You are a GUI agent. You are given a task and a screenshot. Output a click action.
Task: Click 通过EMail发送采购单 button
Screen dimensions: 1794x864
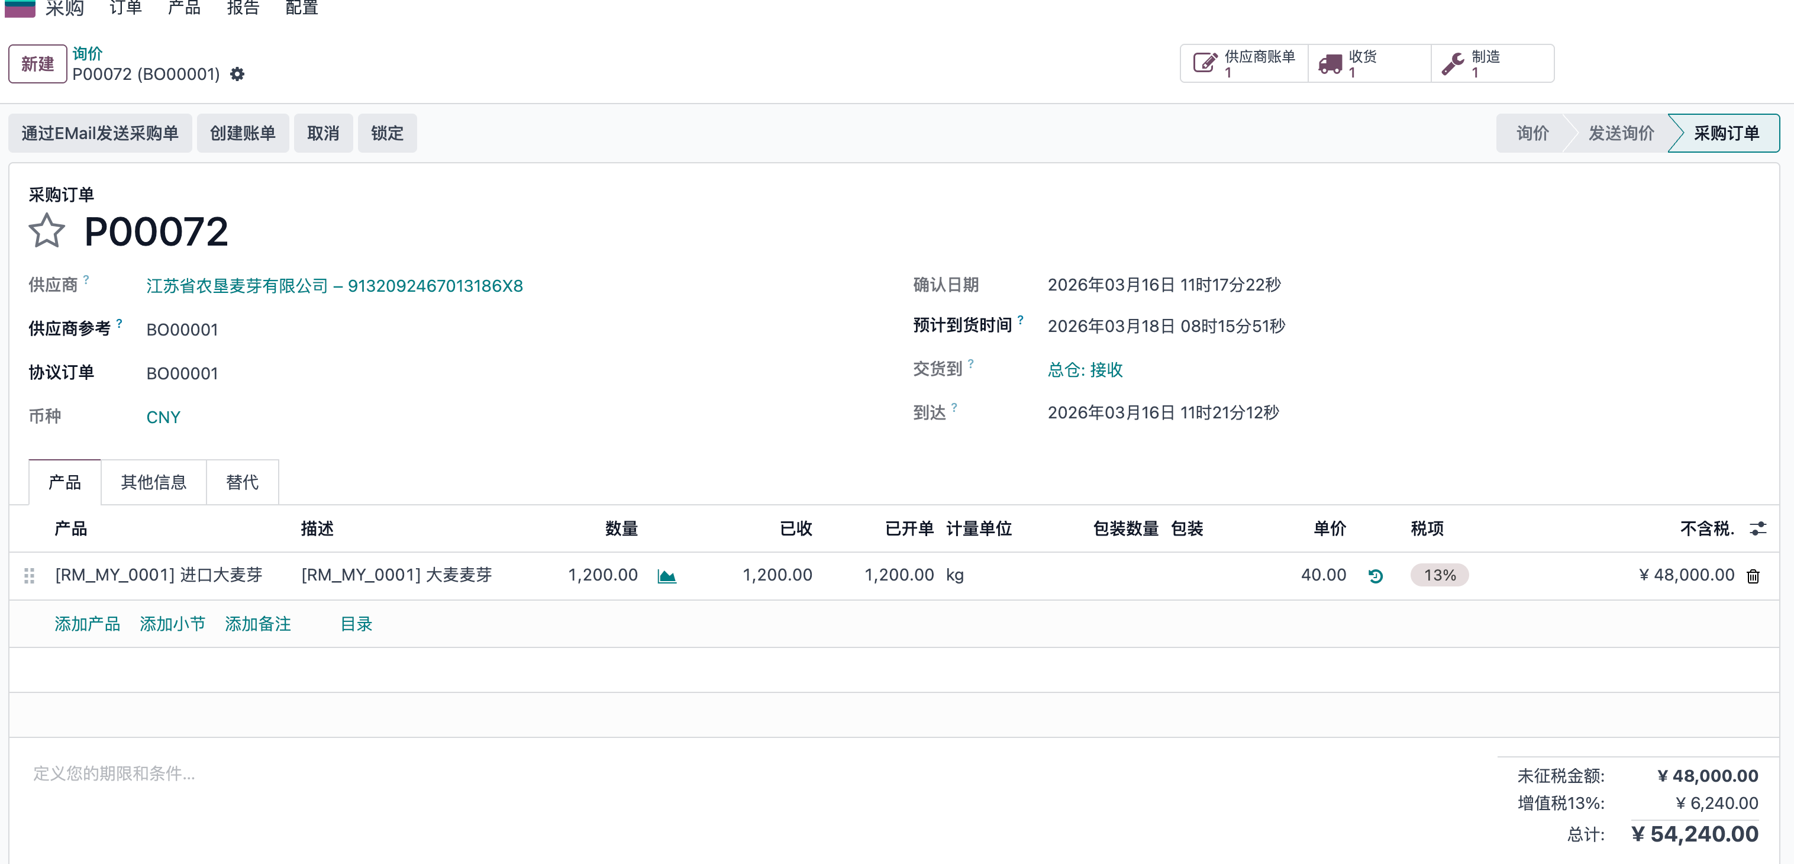(x=100, y=133)
